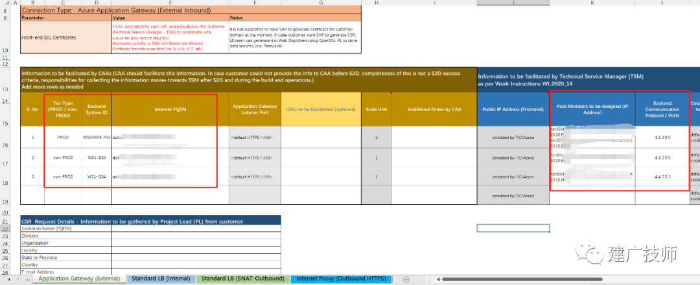Viewport: 700px width, 285px height.
Task: Open the Internet Proxy (Outbound HTTPS) sheet tab
Action: coord(341,279)
